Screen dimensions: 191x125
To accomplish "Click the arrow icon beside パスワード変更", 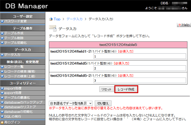I will (2, 21).
